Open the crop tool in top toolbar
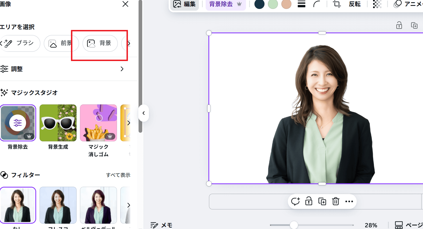 [336, 4]
